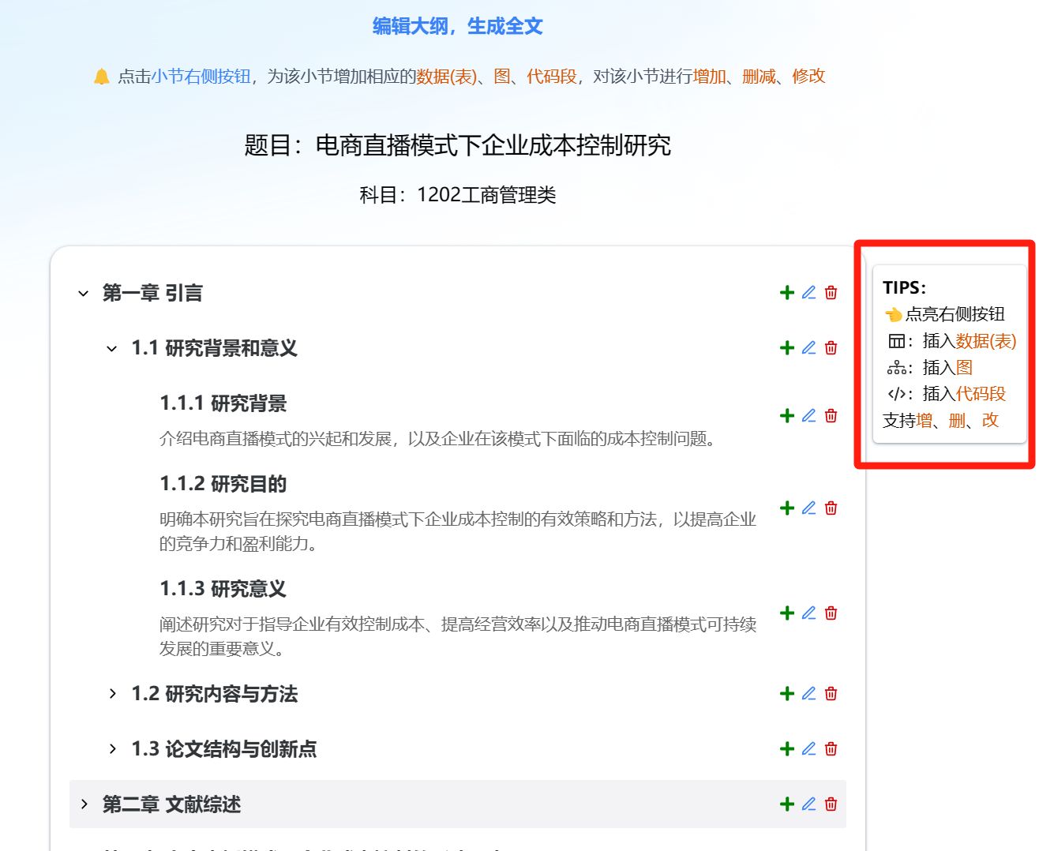Screen dimensions: 1054x851
Task: Edit subsection 1.1.2 研究目的
Action: point(808,508)
